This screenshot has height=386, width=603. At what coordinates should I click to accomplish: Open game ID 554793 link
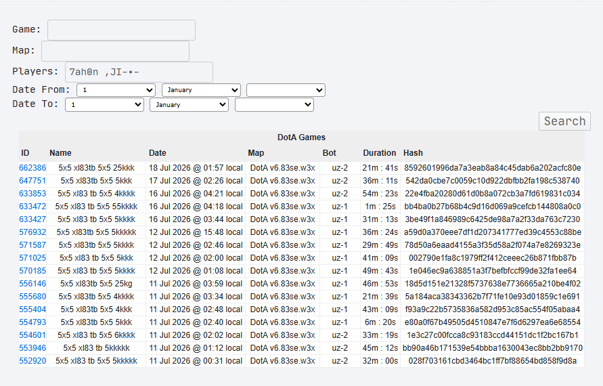[x=32, y=322]
